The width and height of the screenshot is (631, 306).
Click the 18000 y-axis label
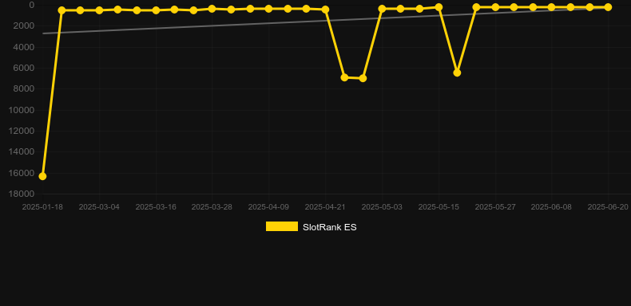[x=22, y=194]
